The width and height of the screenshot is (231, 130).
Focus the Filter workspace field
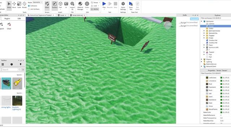[x=216, y=18]
